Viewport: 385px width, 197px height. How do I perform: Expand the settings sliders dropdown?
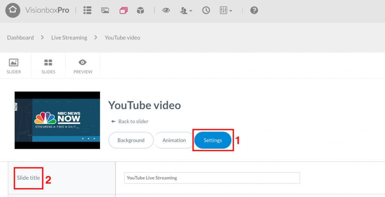click(226, 10)
